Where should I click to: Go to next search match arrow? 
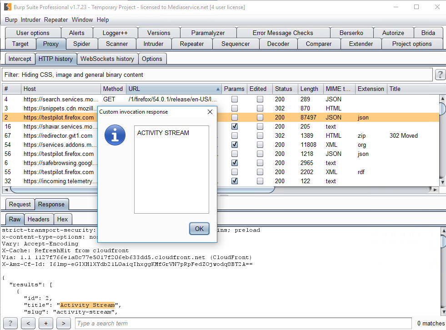pos(63,323)
